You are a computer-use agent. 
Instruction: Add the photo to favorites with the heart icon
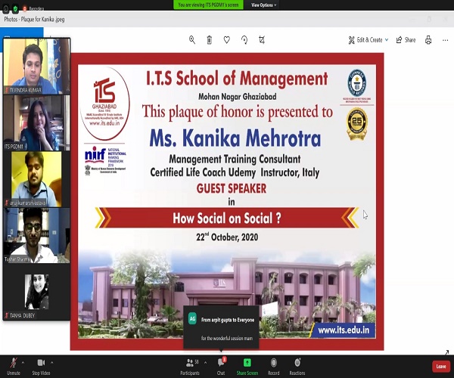click(227, 39)
